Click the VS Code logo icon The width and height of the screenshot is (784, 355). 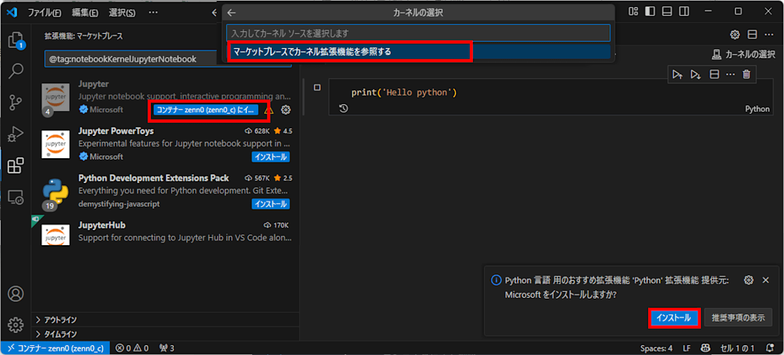[x=11, y=12]
